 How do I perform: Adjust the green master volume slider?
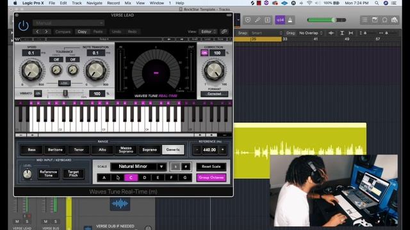point(327,20)
